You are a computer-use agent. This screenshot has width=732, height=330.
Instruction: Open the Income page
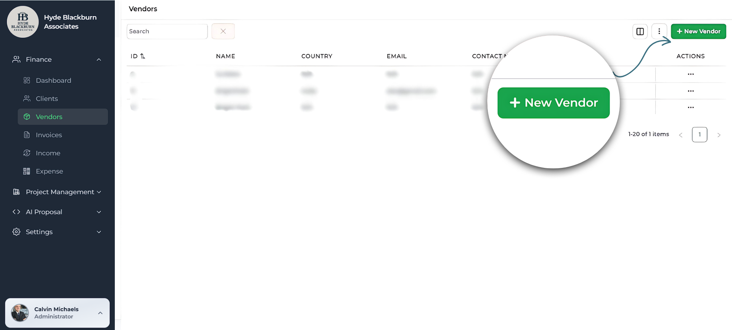48,153
